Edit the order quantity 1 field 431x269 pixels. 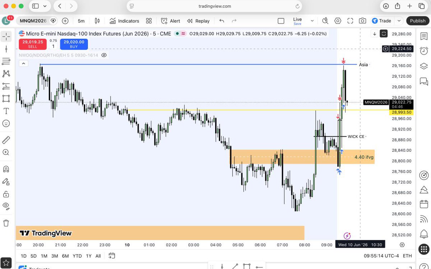pyautogui.click(x=54, y=46)
